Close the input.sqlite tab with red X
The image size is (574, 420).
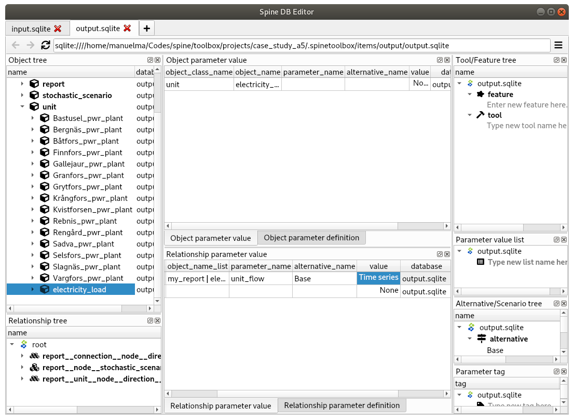click(x=58, y=29)
